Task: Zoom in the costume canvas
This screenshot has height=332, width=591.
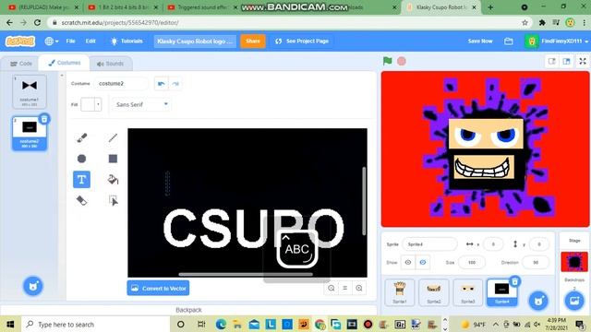Action: [359, 289]
